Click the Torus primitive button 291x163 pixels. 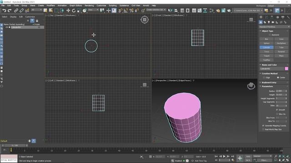[x=266, y=52]
